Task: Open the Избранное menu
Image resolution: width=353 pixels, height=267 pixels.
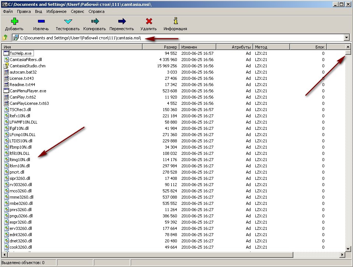Action: click(x=56, y=11)
